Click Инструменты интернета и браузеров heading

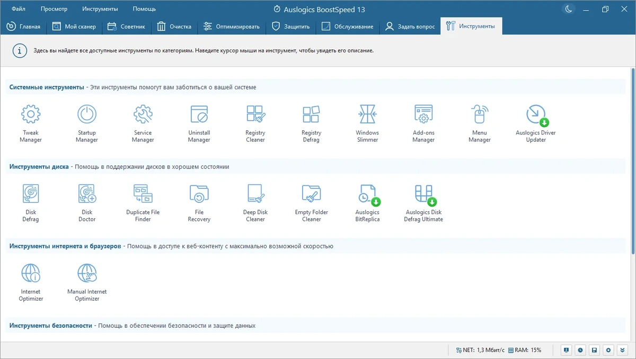pos(65,246)
